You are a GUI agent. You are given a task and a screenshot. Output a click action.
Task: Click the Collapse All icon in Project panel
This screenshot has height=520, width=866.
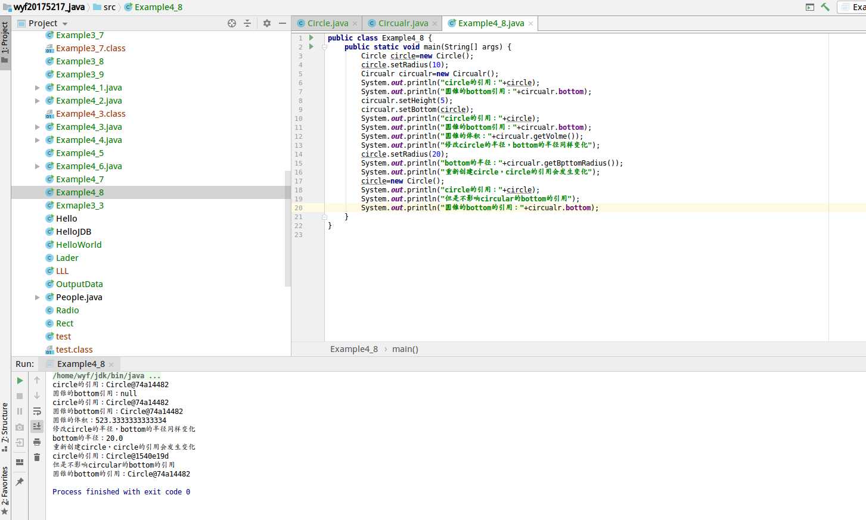(x=247, y=23)
